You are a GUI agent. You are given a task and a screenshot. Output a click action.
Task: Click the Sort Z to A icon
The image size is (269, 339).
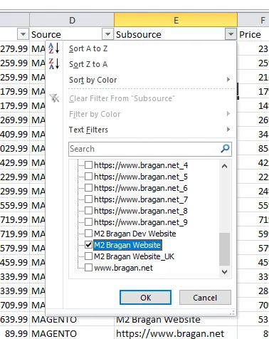coord(54,64)
